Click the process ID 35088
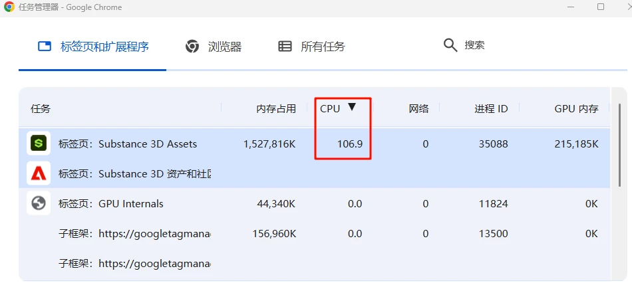Viewport: 632px width, 289px height. coord(494,144)
